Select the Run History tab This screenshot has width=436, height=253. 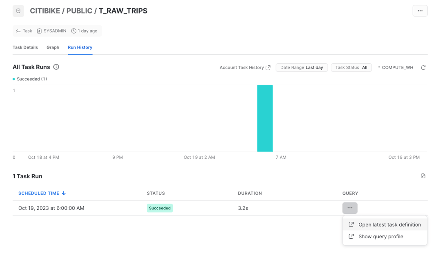[x=80, y=47]
